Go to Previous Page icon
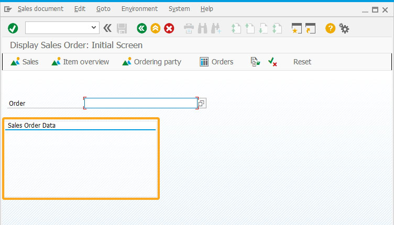Viewport: 394px width, 225px height. [x=250, y=28]
